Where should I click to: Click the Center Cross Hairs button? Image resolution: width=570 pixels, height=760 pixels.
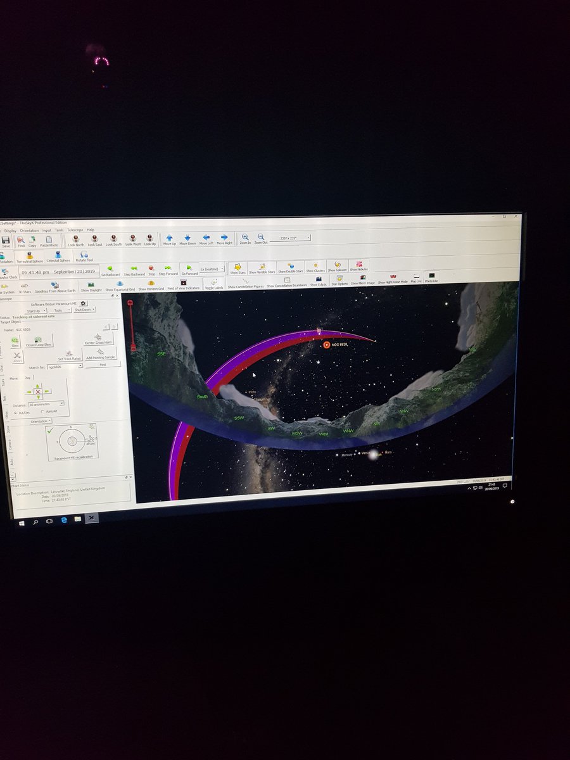[x=98, y=339]
